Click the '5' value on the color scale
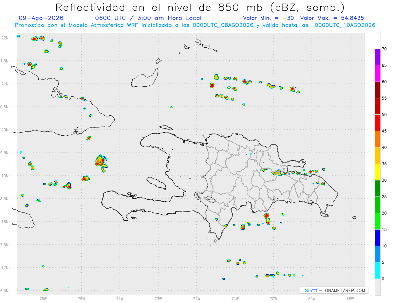The height and width of the screenshot is (303, 393). pos(383,262)
